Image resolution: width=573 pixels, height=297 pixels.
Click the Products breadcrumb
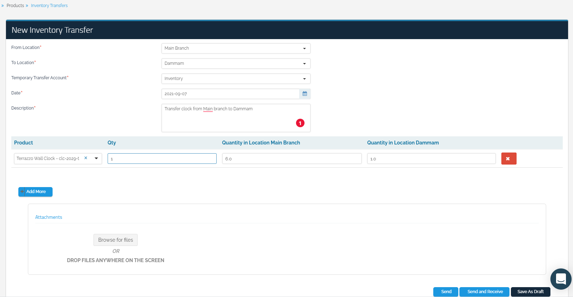click(x=15, y=6)
